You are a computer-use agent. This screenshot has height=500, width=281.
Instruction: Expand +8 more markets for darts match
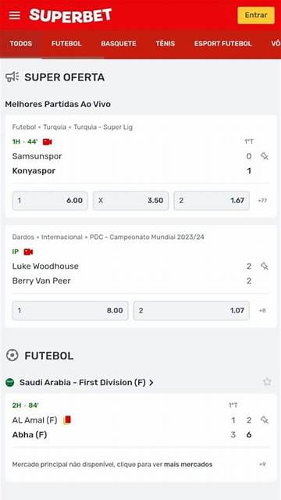point(262,310)
